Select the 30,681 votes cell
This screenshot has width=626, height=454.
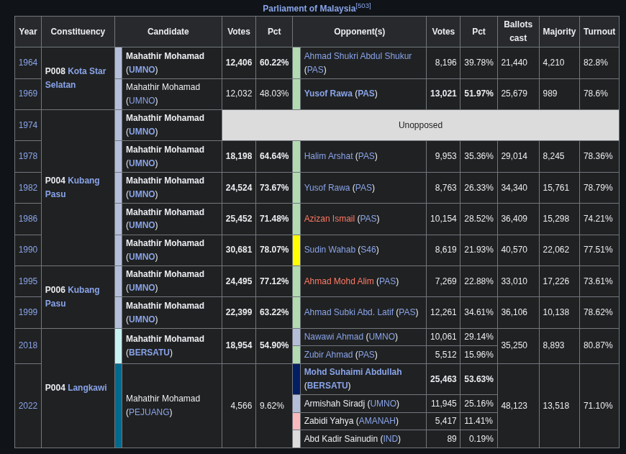click(239, 250)
